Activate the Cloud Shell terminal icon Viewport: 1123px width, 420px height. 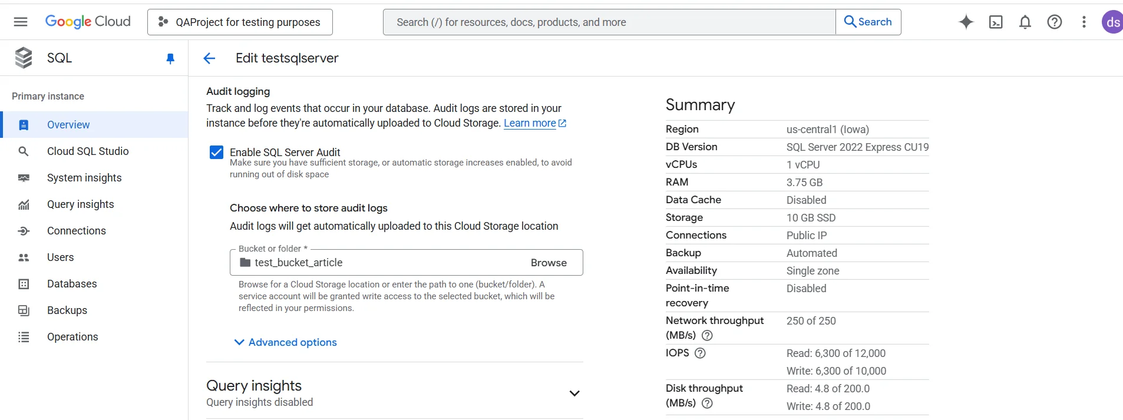tap(996, 22)
